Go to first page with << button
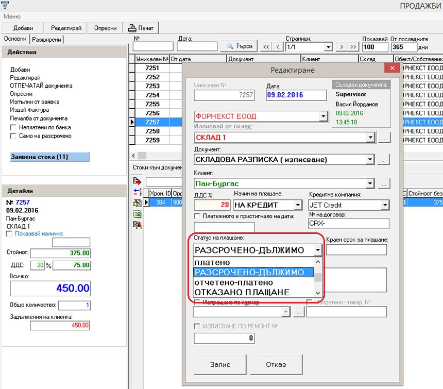Viewport: 443px width, 389px height. point(266,47)
